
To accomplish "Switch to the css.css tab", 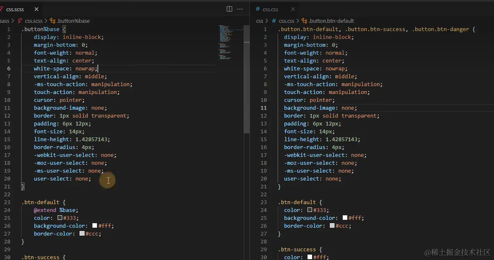I will coord(270,10).
